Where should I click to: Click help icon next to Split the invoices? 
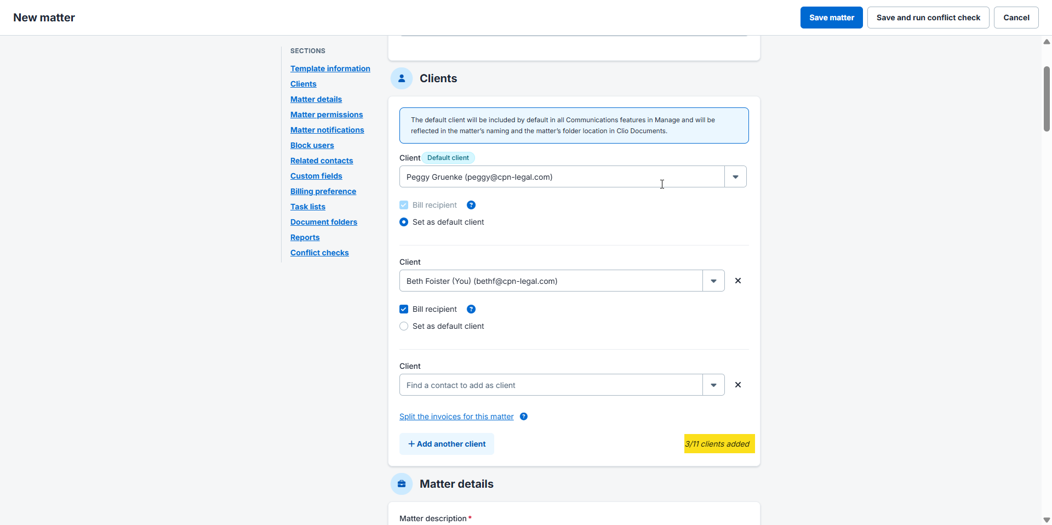coord(524,416)
